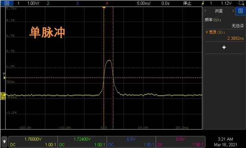Open channel 3 0.0V info box

pos(131,142)
